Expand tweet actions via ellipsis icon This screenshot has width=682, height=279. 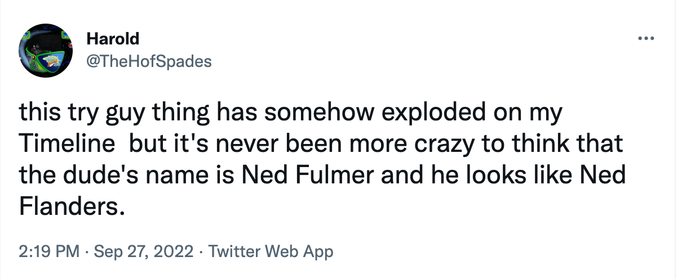[645, 39]
